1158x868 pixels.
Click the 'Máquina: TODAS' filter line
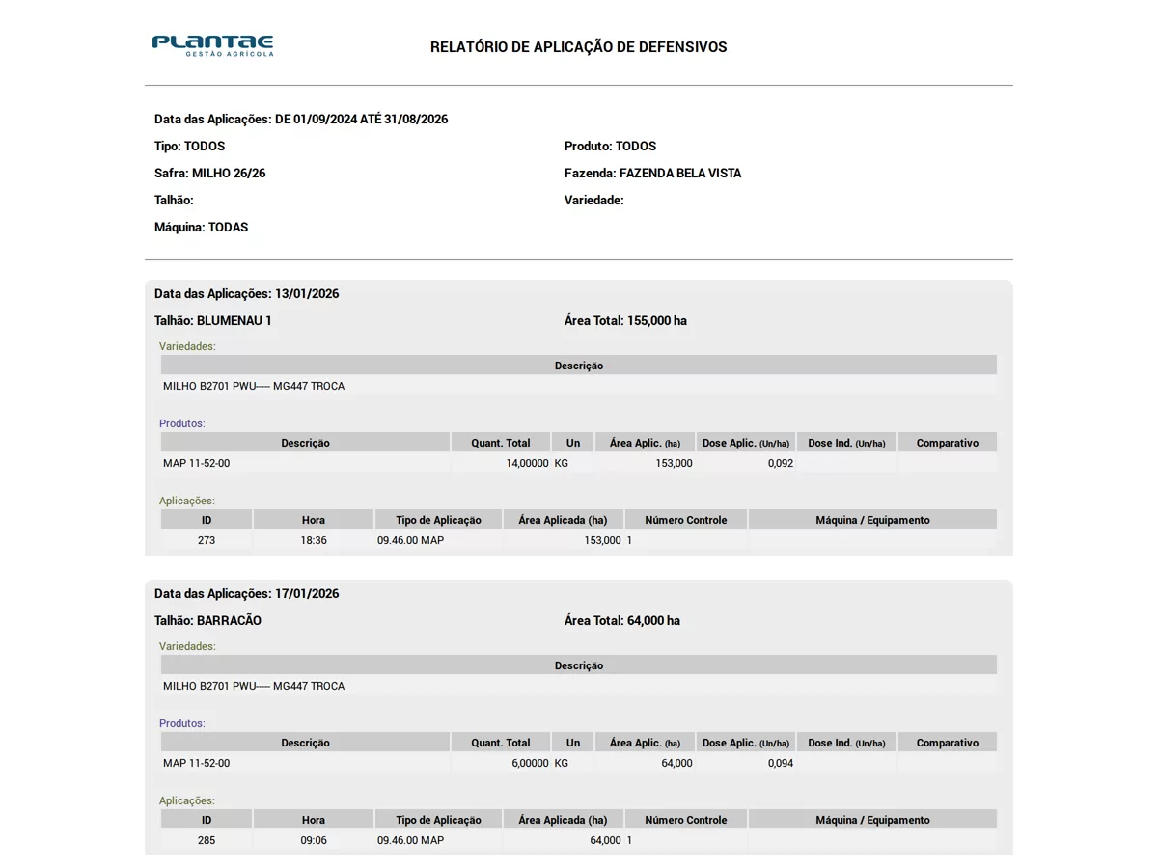click(x=202, y=228)
